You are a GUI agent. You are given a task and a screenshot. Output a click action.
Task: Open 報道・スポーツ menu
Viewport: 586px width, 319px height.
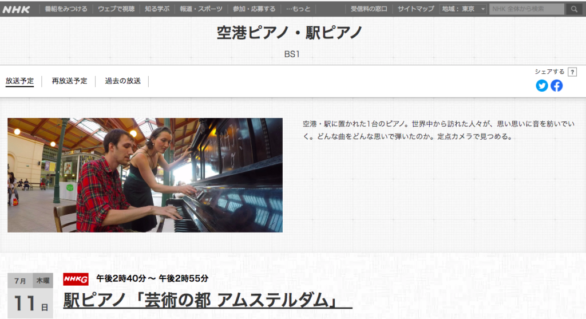coord(201,9)
